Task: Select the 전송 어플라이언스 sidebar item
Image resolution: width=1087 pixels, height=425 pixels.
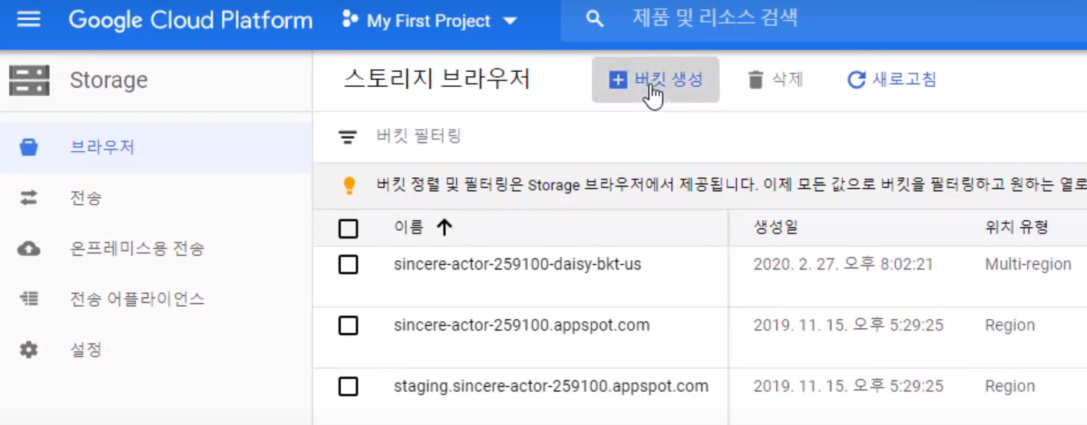Action: (157, 299)
